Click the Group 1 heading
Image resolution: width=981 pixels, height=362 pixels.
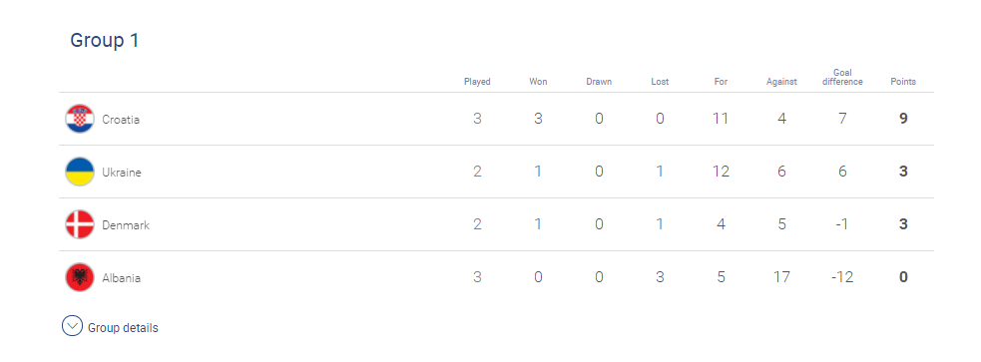click(105, 40)
